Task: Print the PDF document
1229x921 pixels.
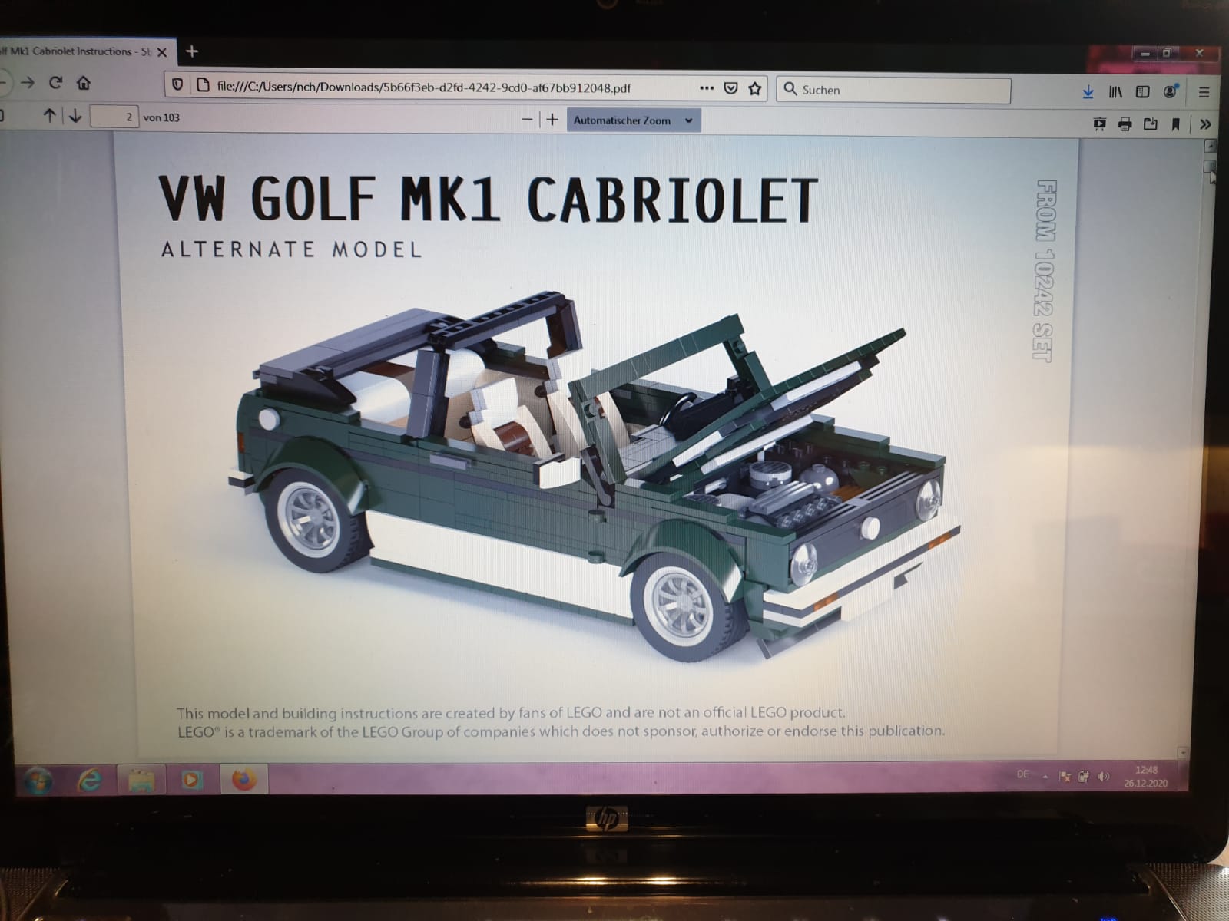Action: [1125, 124]
